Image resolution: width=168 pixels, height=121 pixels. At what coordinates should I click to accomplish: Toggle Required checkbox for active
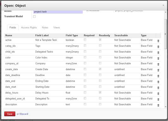[x=85, y=40]
